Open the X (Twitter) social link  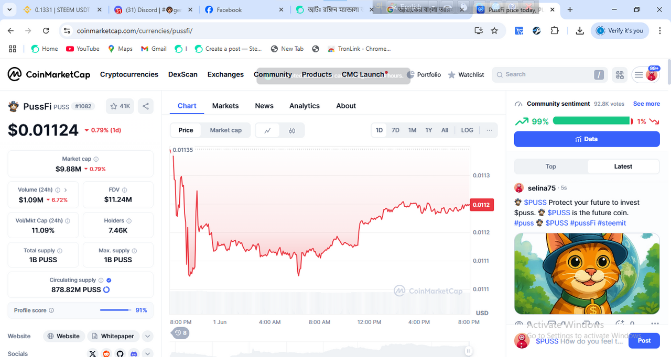[93, 354]
